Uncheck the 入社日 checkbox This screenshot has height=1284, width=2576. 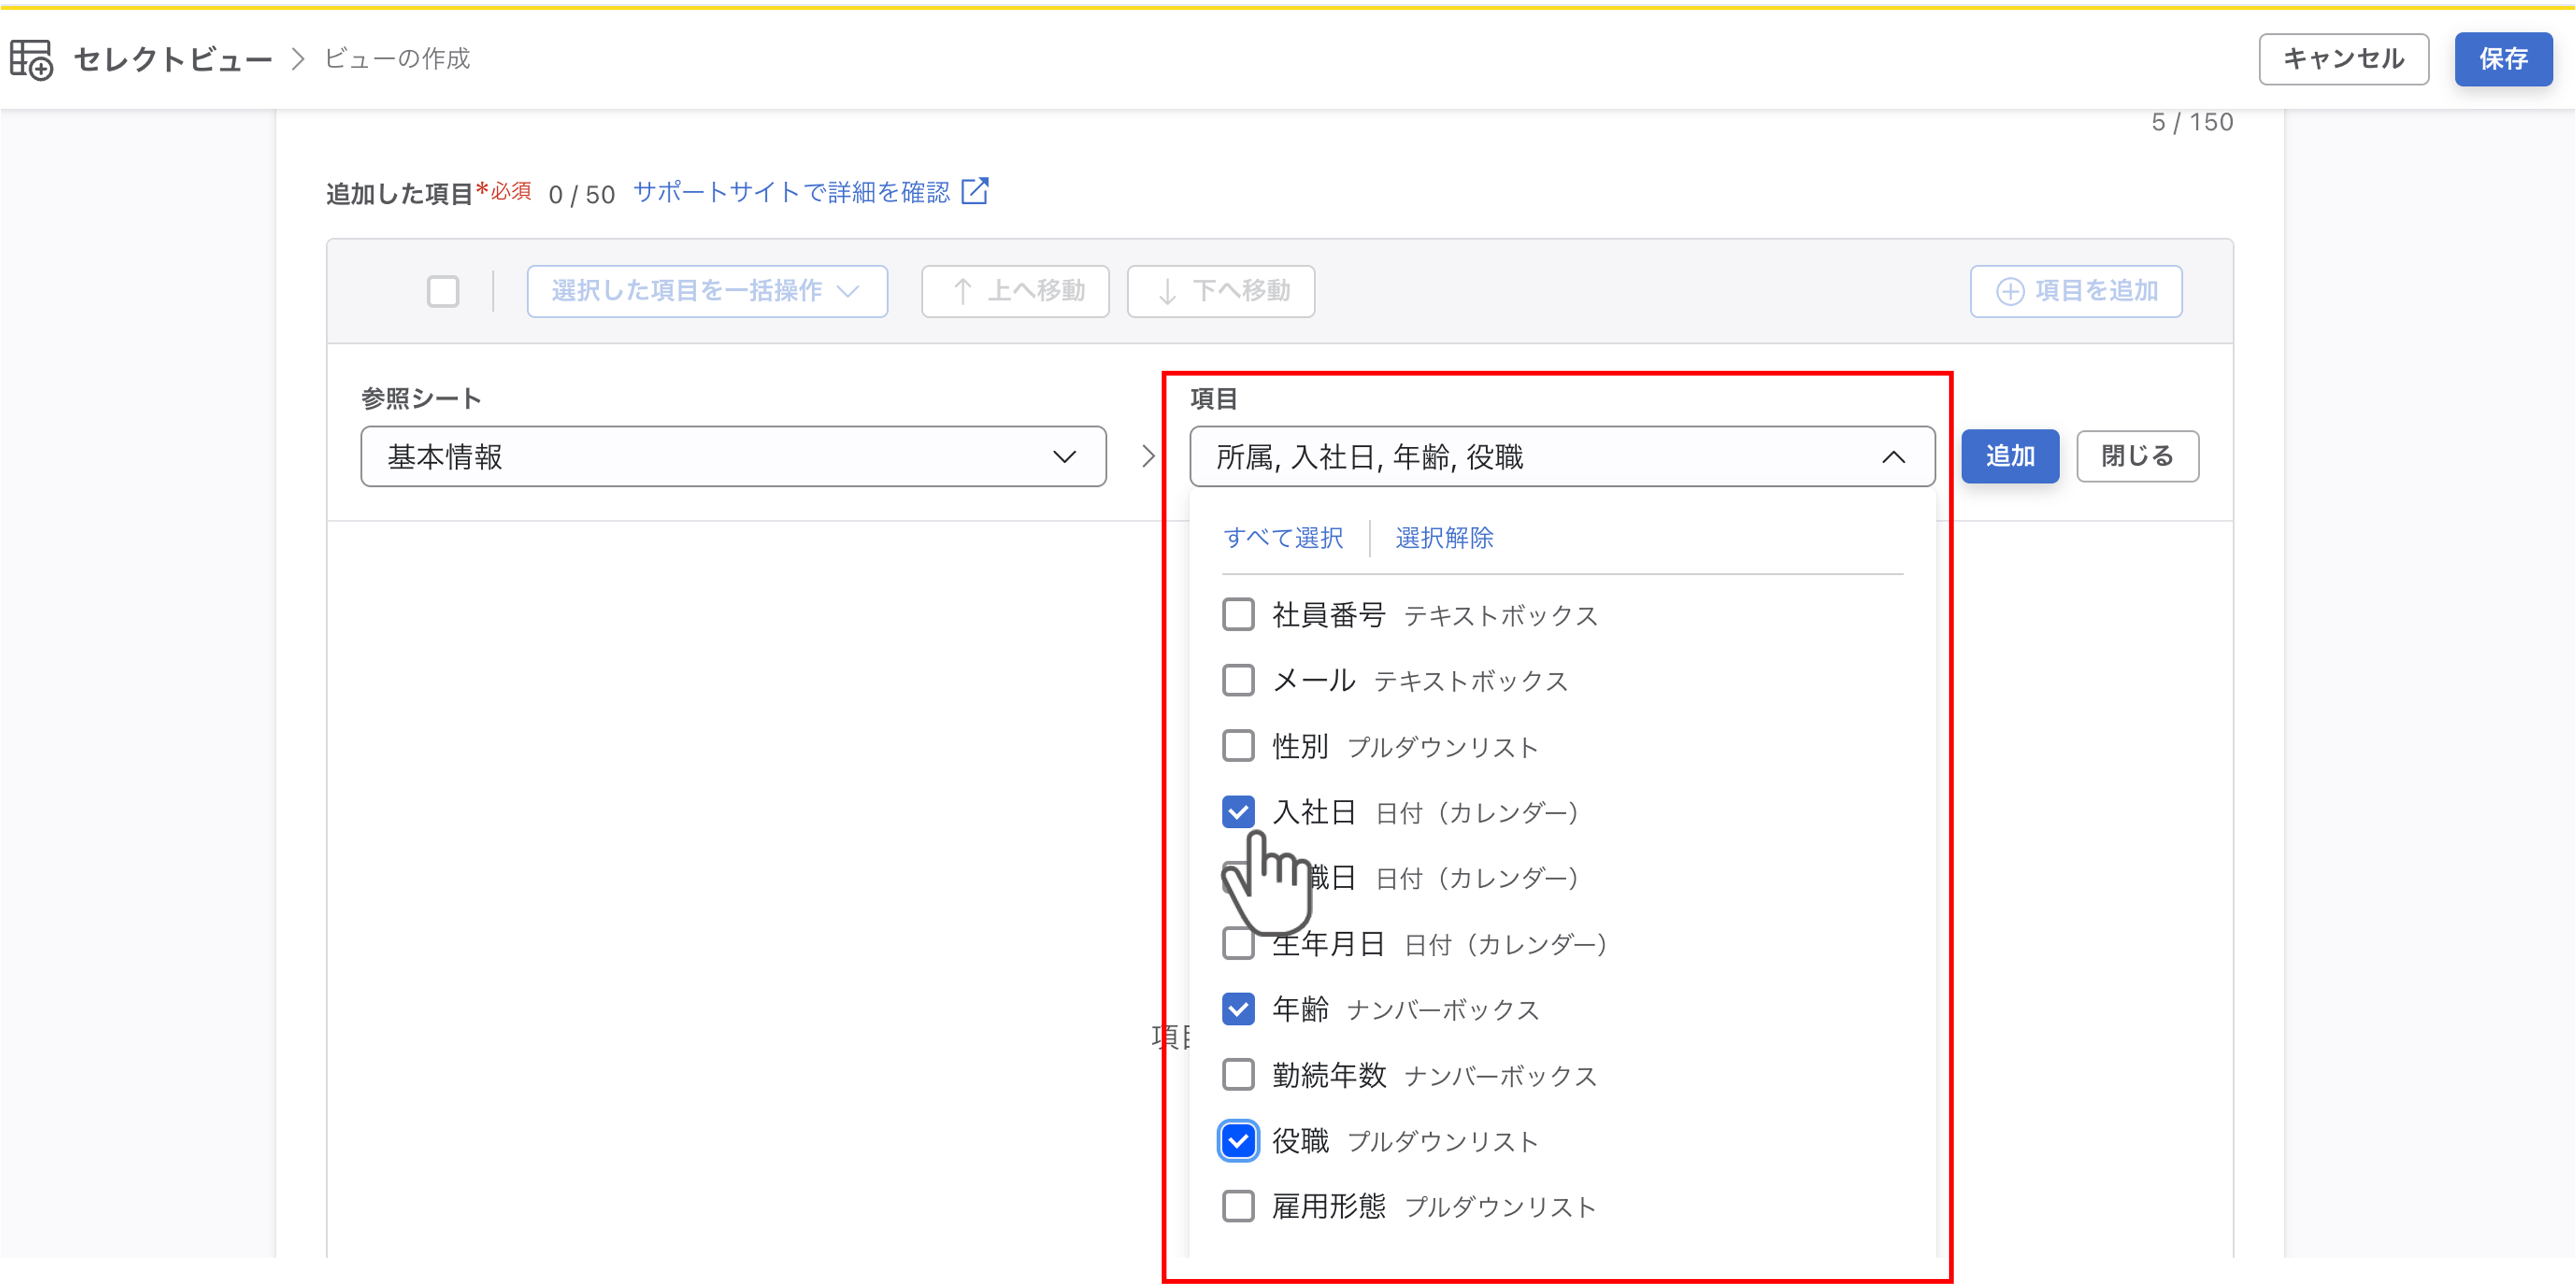click(1238, 811)
